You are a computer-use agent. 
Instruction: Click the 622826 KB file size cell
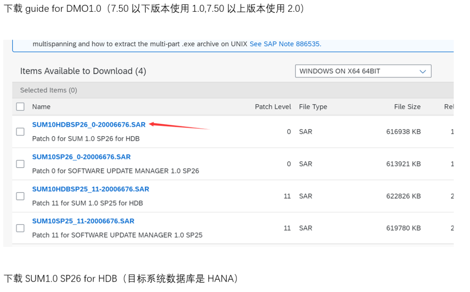coord(403,196)
